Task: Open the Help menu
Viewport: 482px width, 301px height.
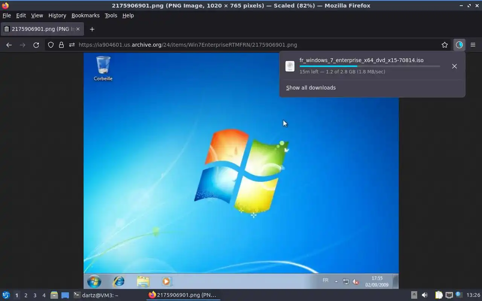Action: click(x=128, y=15)
